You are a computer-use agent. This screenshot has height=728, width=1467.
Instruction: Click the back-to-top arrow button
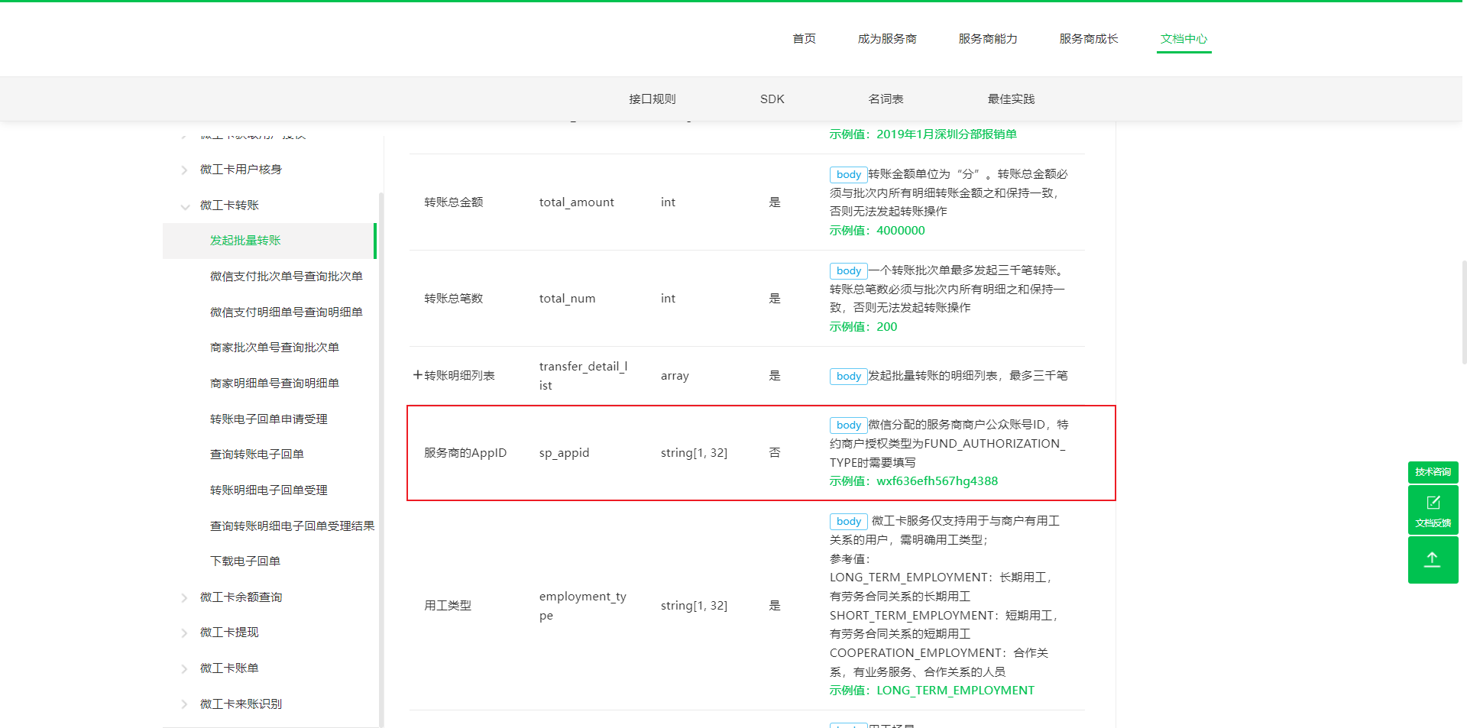(x=1433, y=560)
